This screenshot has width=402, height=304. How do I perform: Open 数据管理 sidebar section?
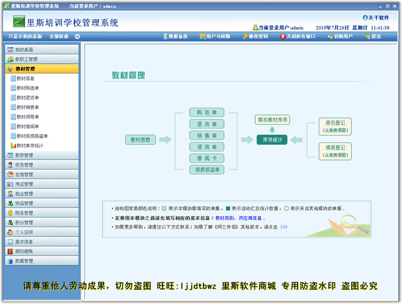click(42, 261)
